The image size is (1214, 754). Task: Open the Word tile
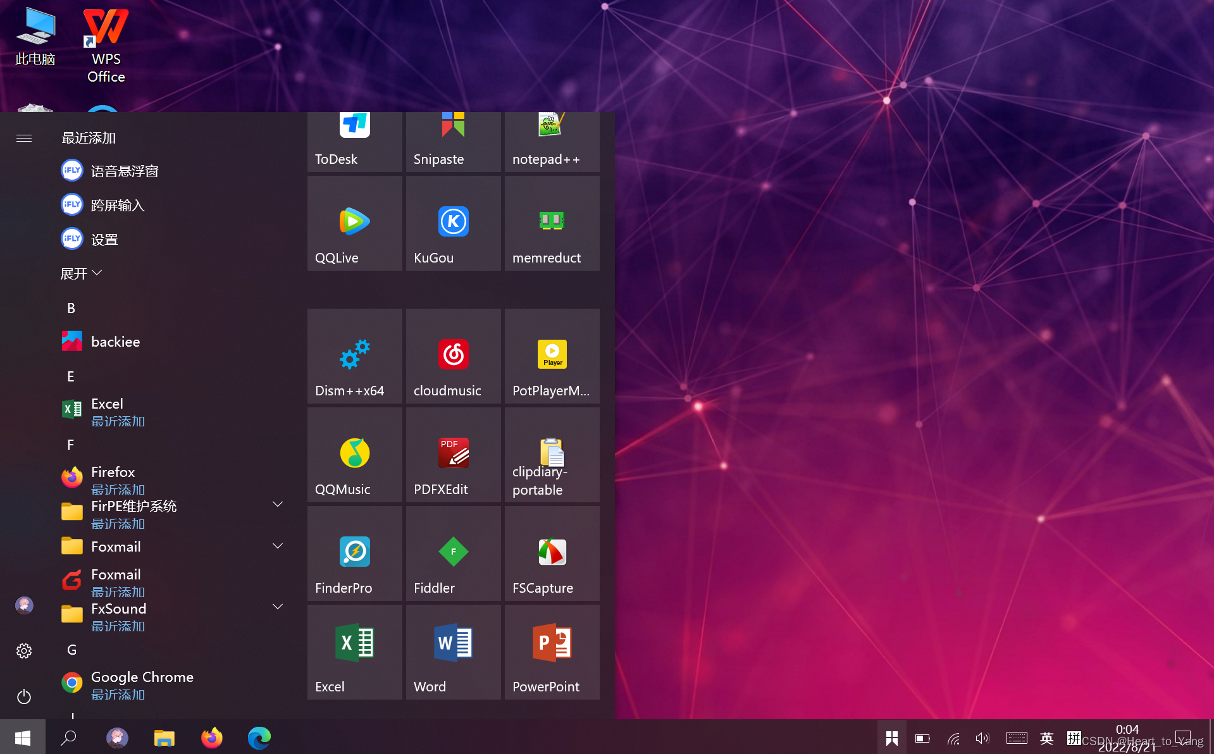point(453,652)
